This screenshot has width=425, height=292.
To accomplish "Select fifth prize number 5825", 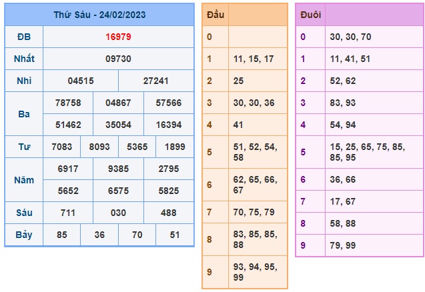I will coord(169,191).
